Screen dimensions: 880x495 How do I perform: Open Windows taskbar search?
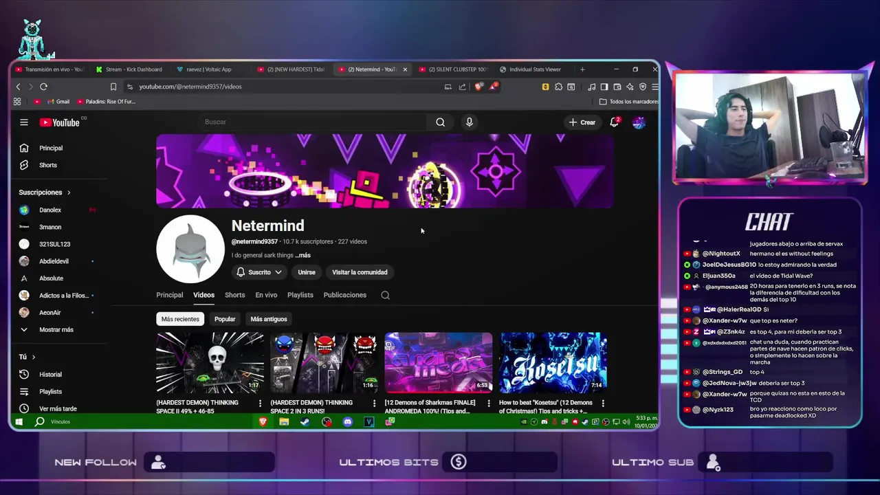(x=40, y=421)
